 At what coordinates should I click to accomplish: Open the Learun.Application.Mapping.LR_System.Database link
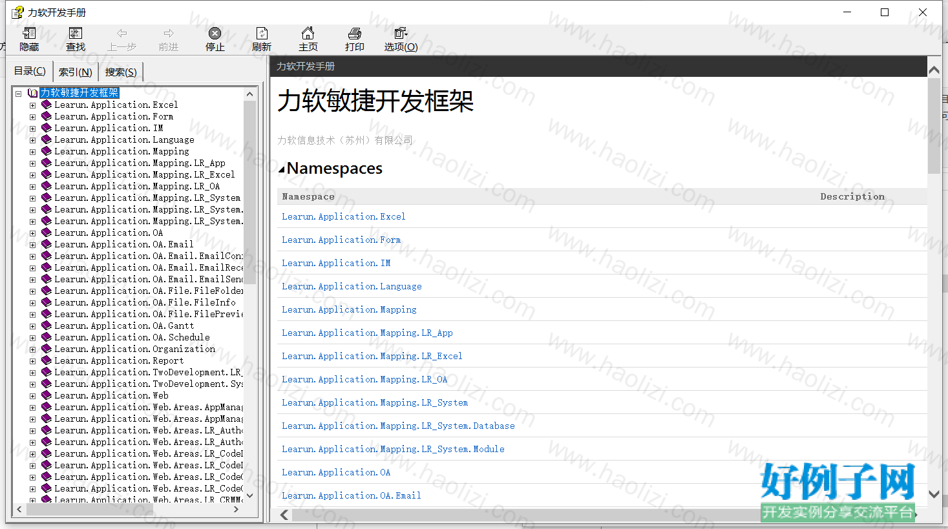[398, 426]
